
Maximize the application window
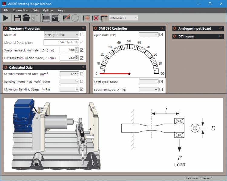(210, 4)
